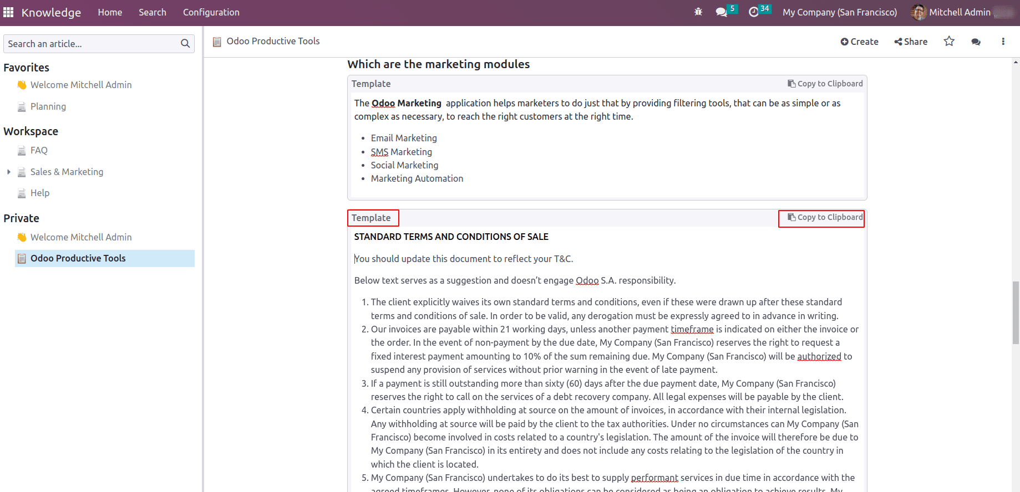Screen dimensions: 1020x492
Task: Copy terms and conditions template to clipboard
Action: click(x=825, y=217)
